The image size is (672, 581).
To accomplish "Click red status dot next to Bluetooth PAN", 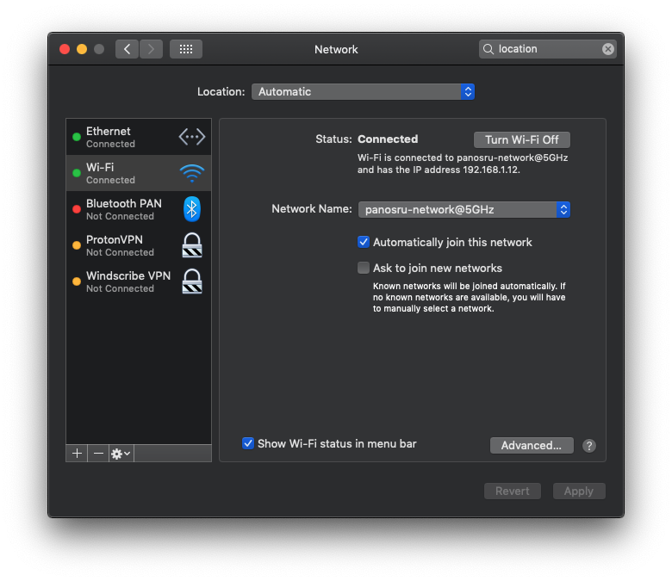I will click(77, 209).
